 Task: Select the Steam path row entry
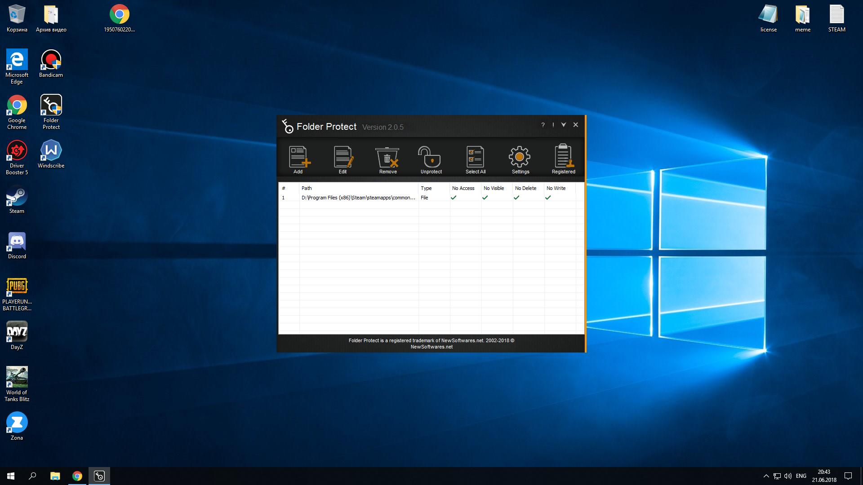pos(358,198)
